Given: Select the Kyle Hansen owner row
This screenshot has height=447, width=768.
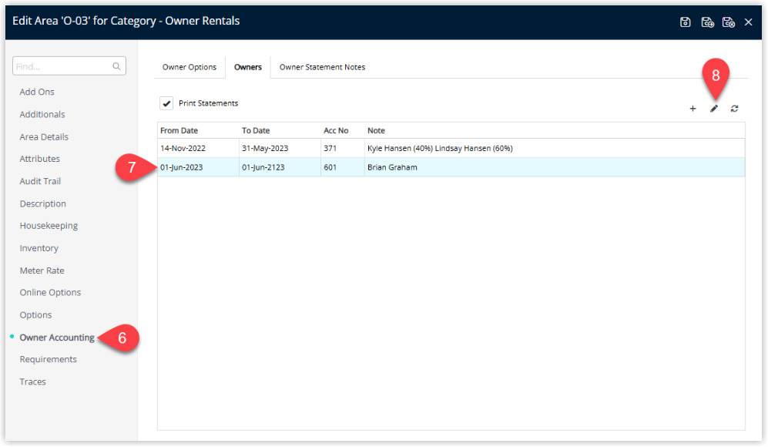Looking at the screenshot, I should point(439,148).
